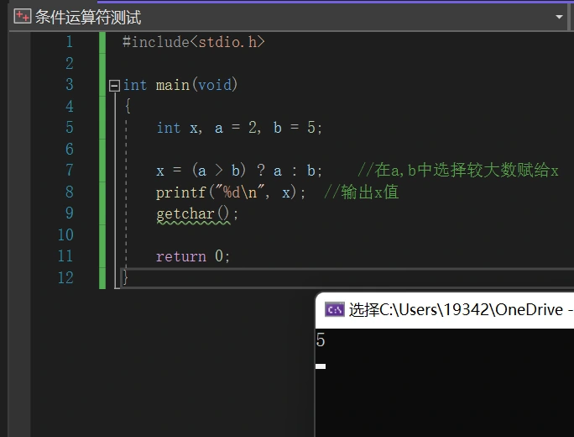Click line number 1 in the gutter

point(68,42)
